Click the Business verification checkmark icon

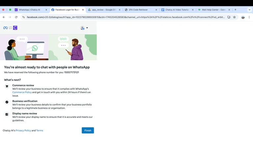7,102
